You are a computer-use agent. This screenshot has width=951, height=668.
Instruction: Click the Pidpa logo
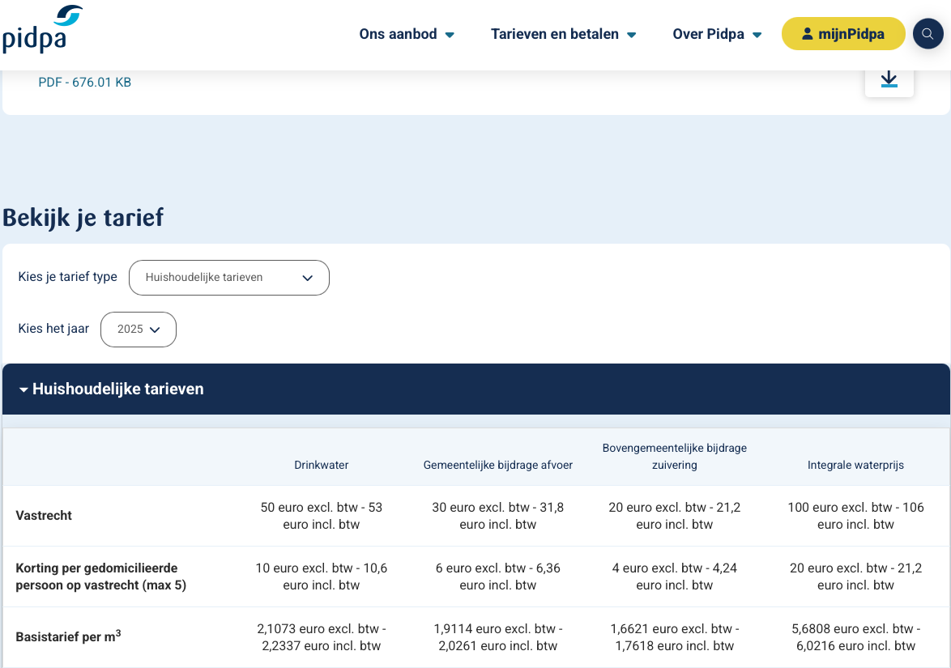42,30
